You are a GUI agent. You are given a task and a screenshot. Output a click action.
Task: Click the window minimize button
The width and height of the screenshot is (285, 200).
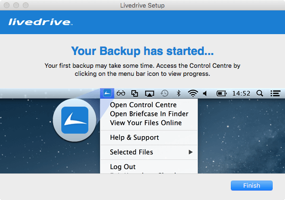tap(16, 5)
